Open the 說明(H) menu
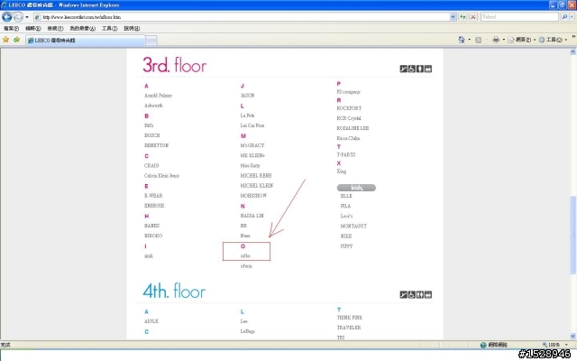577x361 pixels. tap(132, 28)
